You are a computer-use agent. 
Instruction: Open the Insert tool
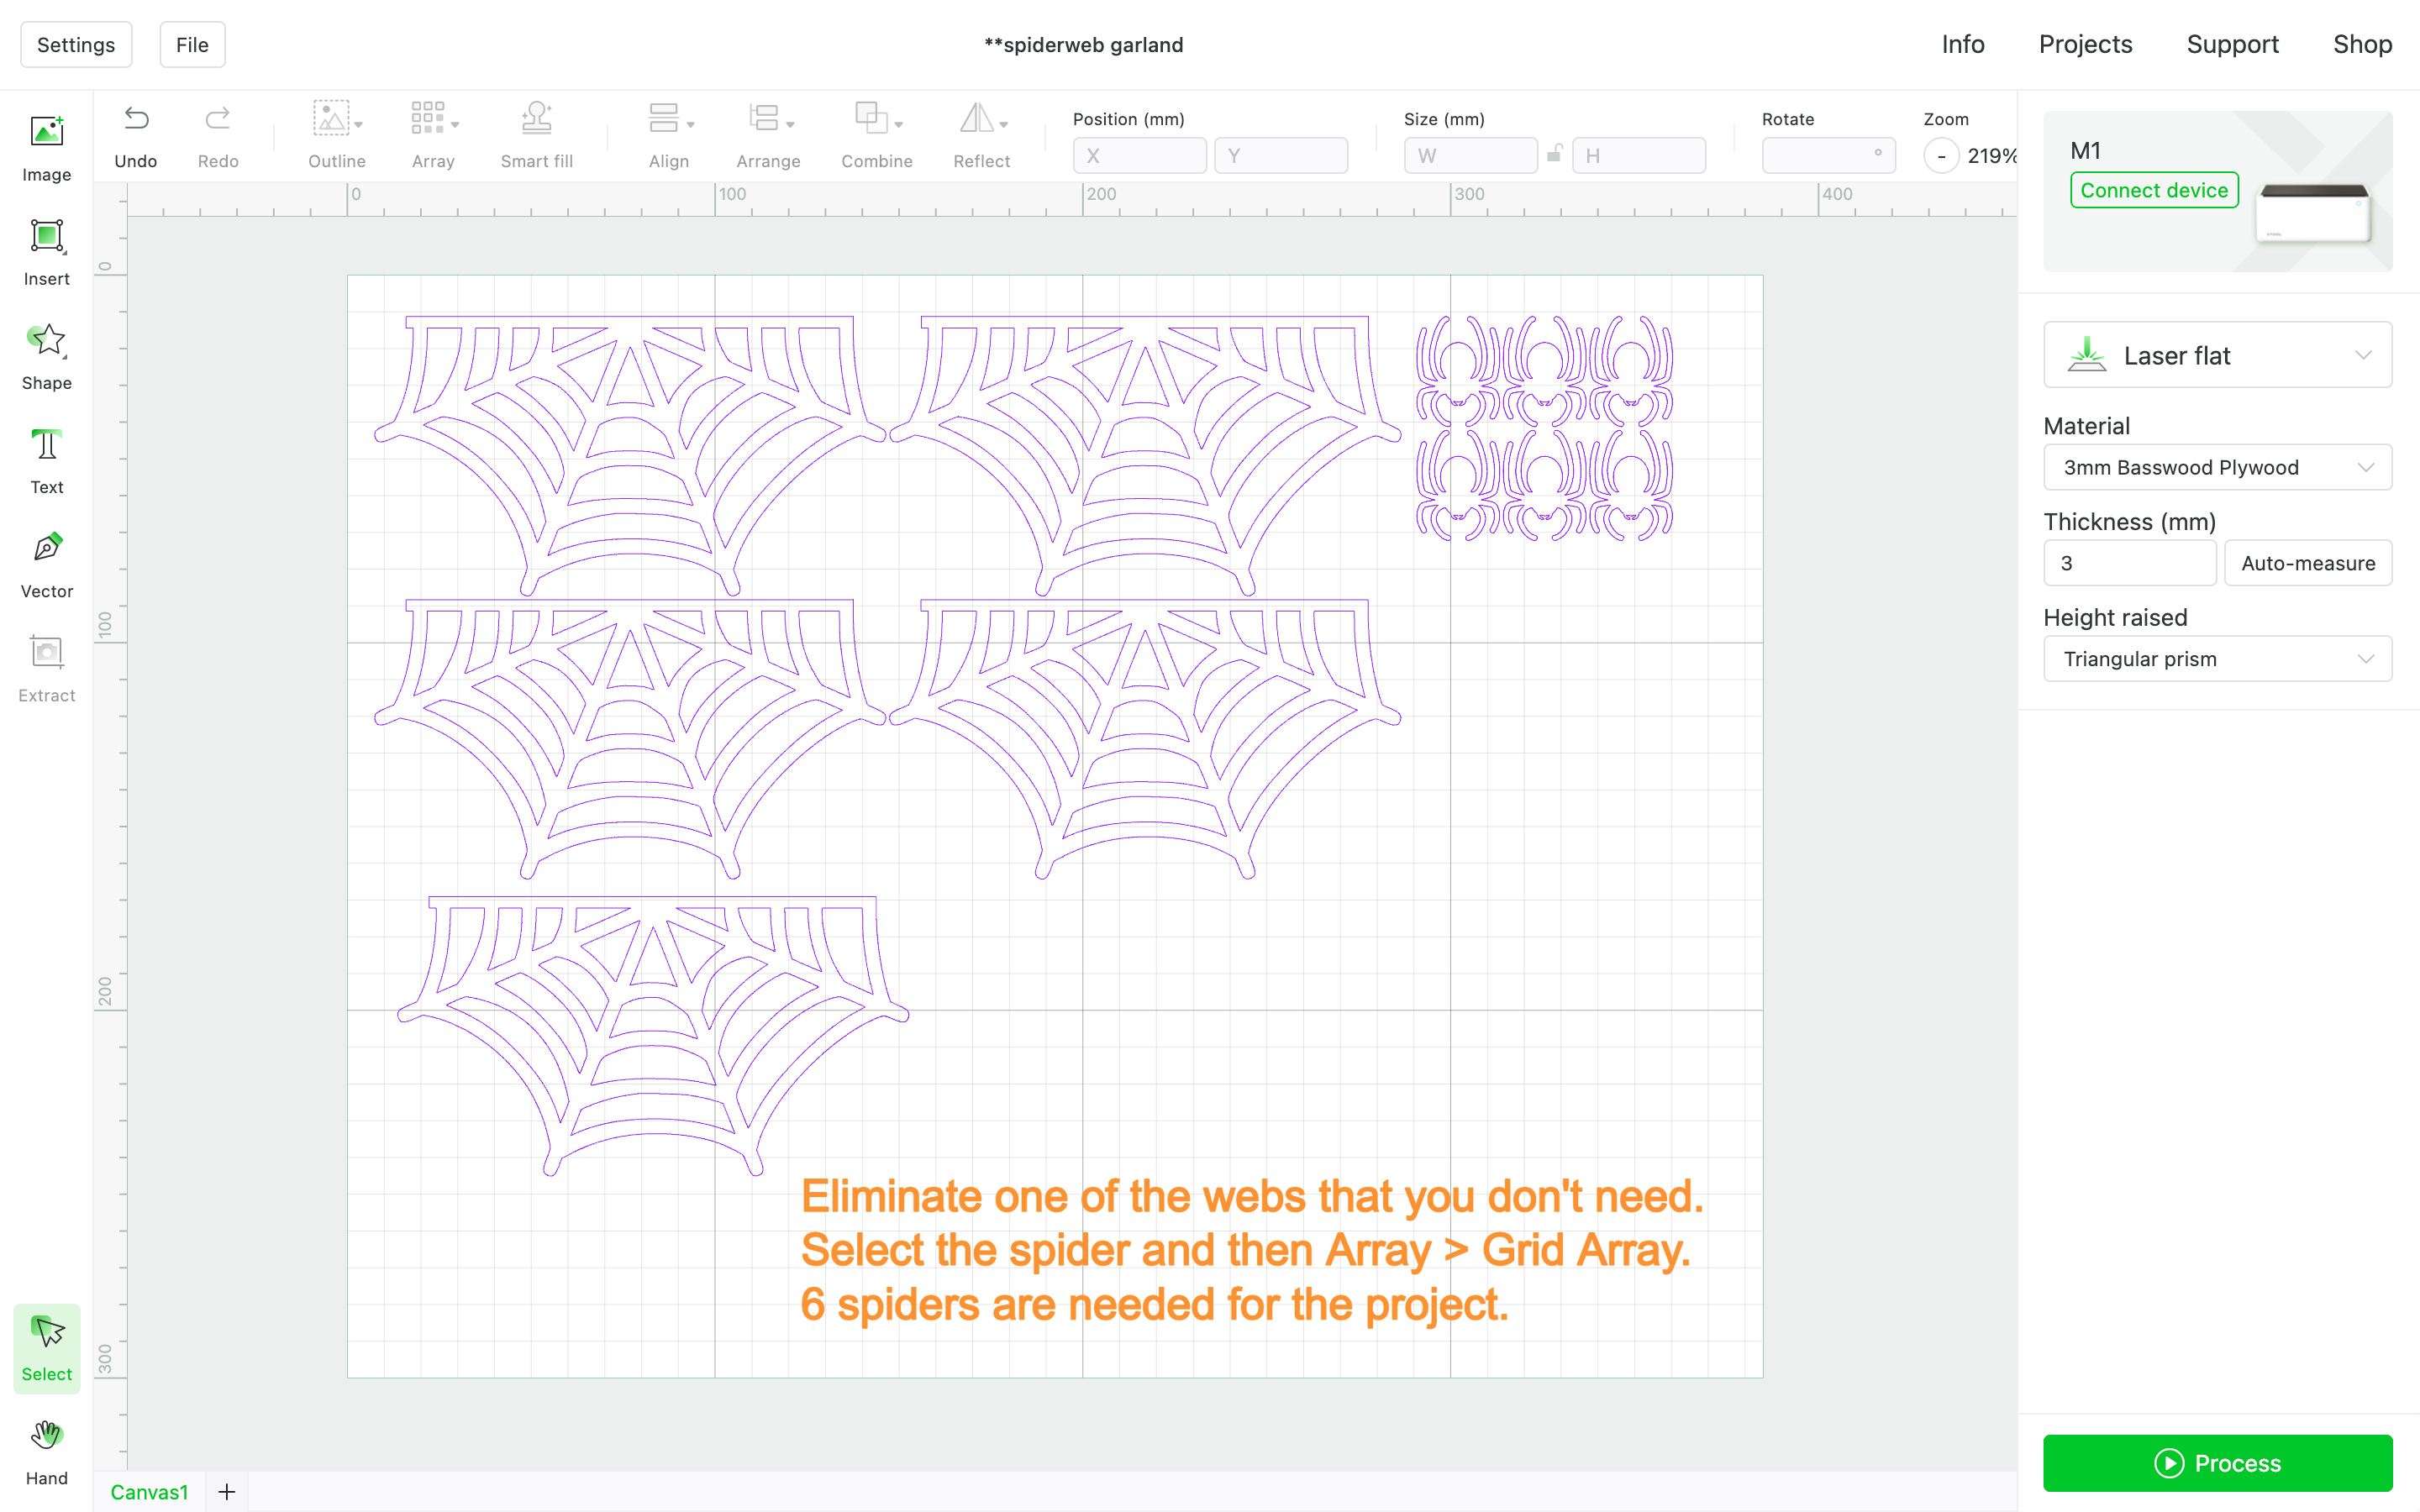click(47, 252)
